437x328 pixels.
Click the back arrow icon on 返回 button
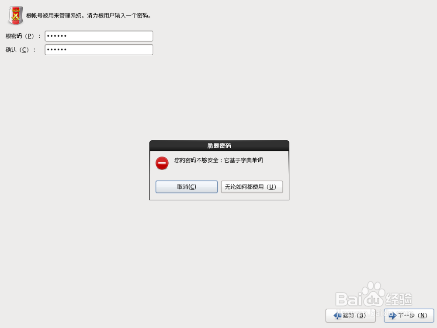click(x=337, y=315)
